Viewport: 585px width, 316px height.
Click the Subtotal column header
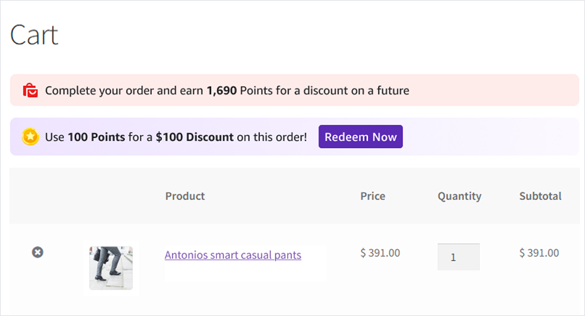[540, 196]
